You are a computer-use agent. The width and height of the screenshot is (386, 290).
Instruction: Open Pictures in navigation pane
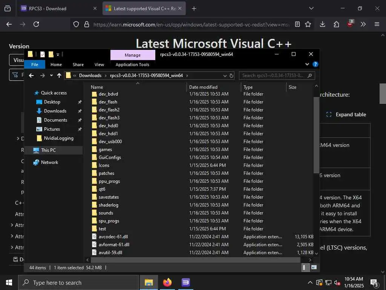(52, 129)
